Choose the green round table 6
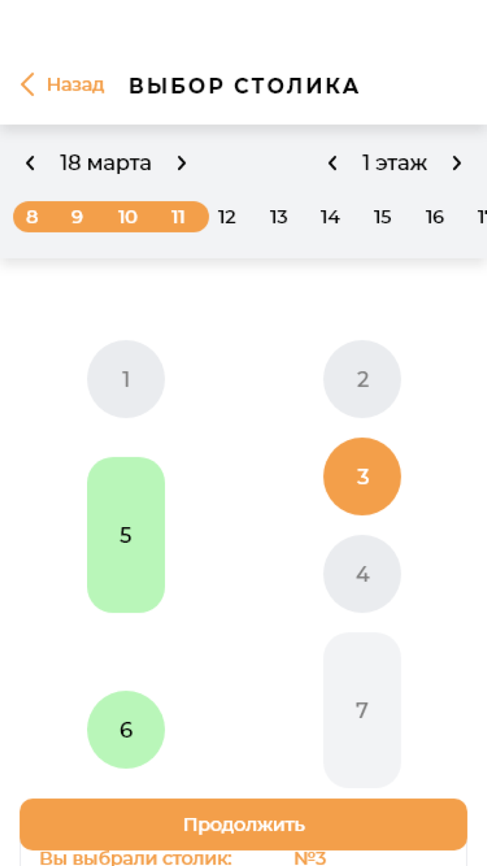This screenshot has width=487, height=866. point(126,730)
